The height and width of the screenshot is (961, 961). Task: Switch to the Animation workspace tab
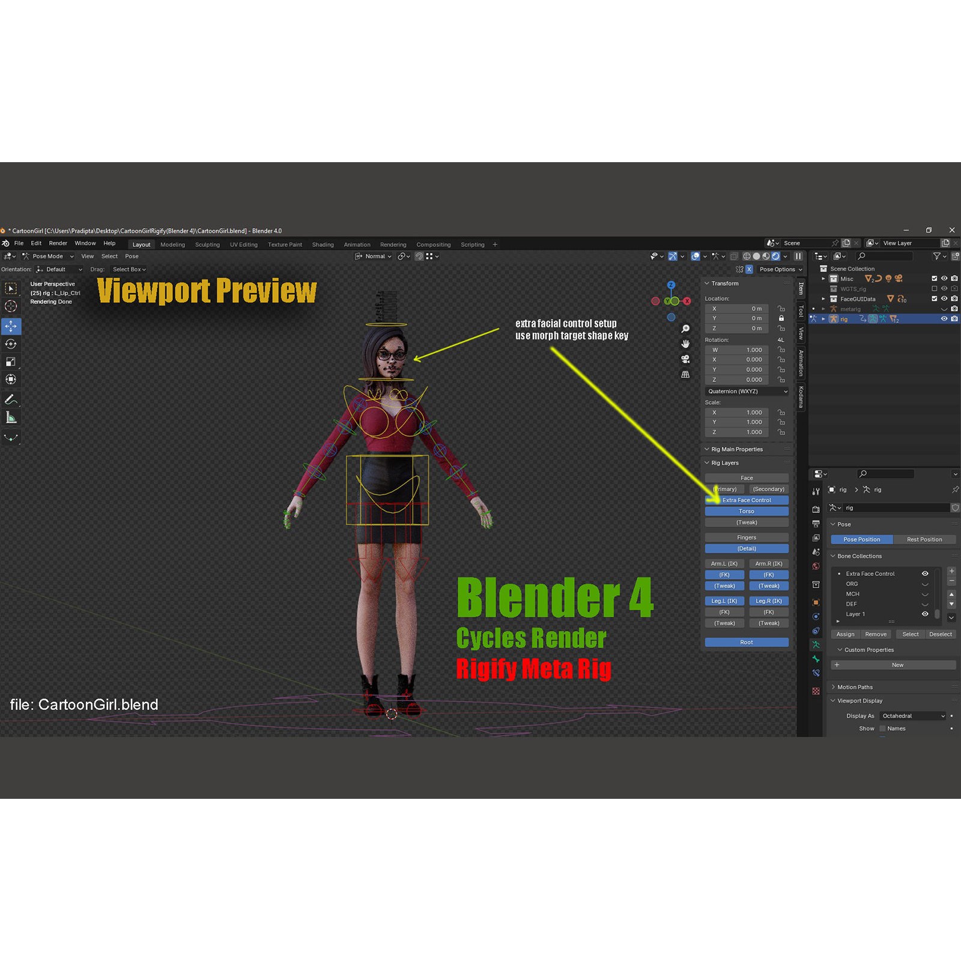coord(357,244)
